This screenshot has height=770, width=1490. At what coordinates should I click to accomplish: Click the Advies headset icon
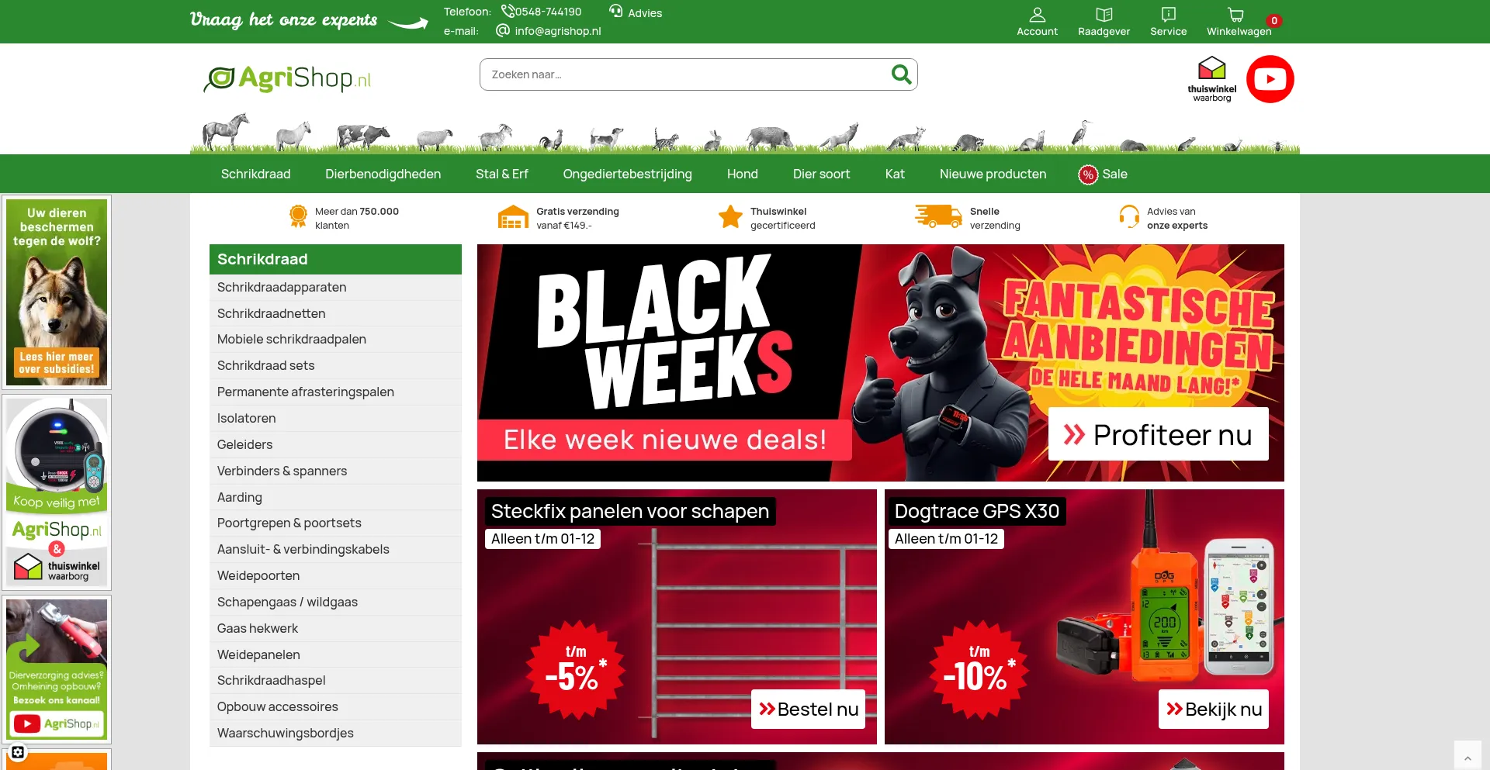tap(616, 12)
